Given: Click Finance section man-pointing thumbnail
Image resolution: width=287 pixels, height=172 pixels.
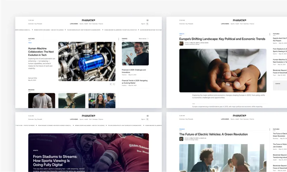Looking at the screenshot, I should pyautogui.click(x=135, y=53).
